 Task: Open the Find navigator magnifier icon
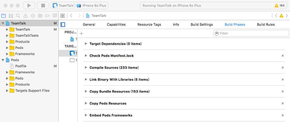(18, 16)
